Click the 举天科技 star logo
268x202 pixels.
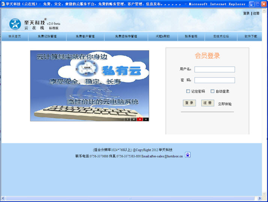pyautogui.click(x=15, y=24)
